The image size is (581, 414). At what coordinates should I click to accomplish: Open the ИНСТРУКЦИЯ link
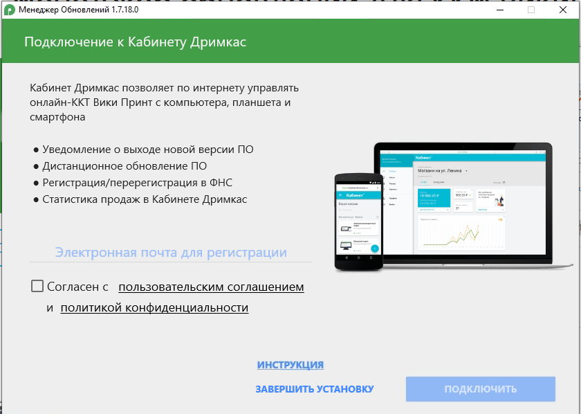tap(290, 365)
